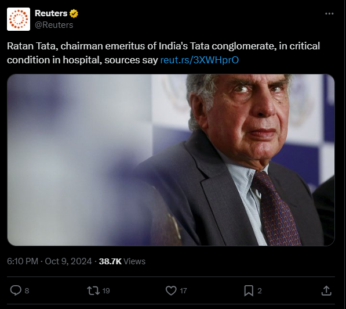Open the Reuters display name
346x309 pixels.
[51, 13]
